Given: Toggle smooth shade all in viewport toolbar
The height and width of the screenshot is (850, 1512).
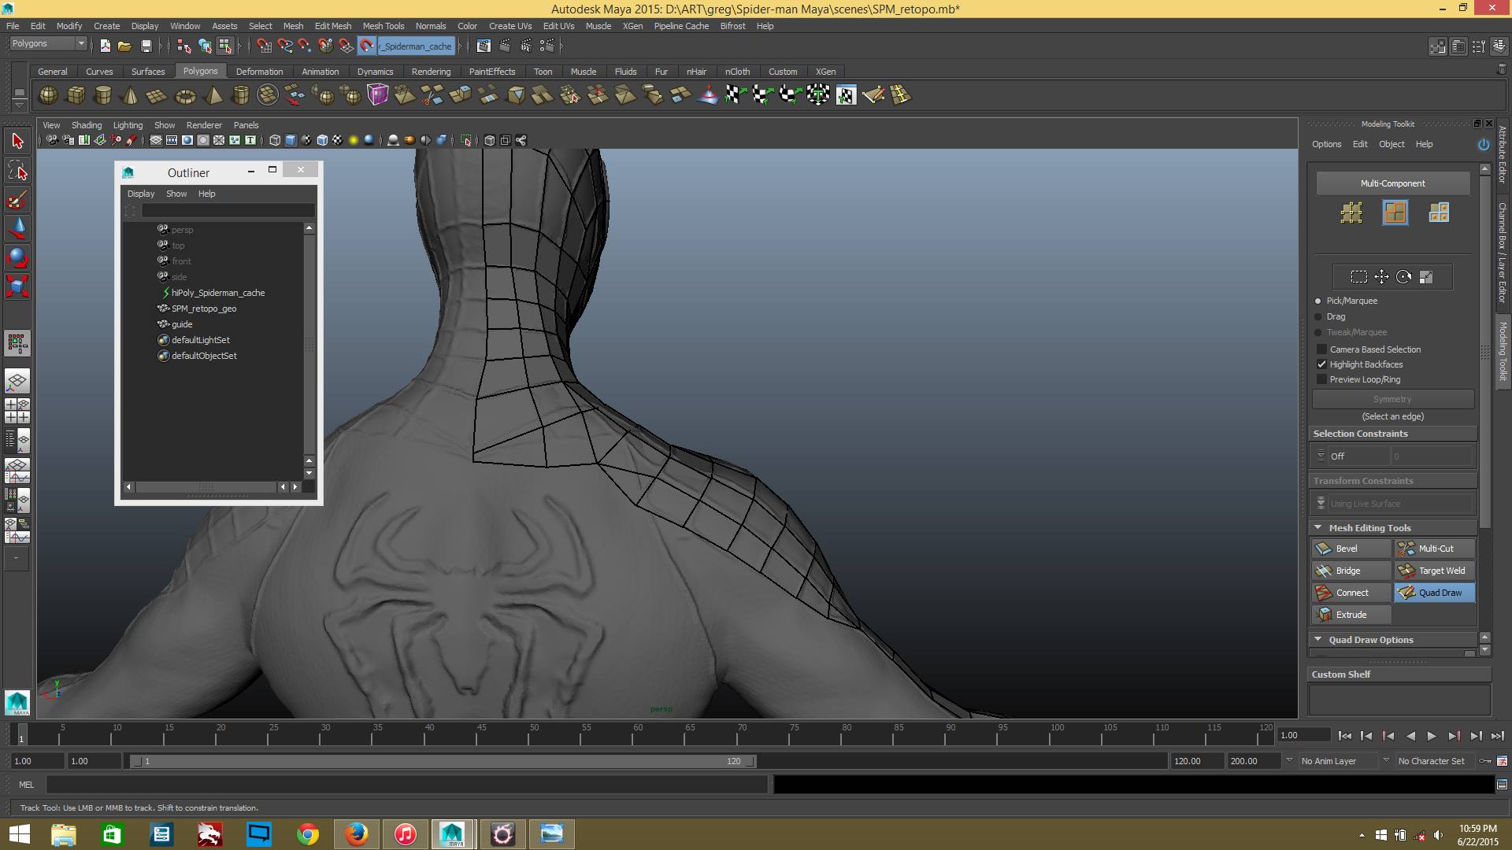Looking at the screenshot, I should (x=291, y=141).
